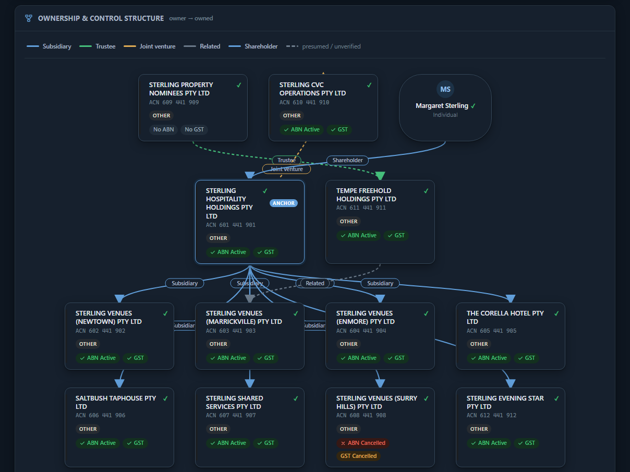
Task: Click the Subsidiary legend line swatch
Action: [x=33, y=46]
